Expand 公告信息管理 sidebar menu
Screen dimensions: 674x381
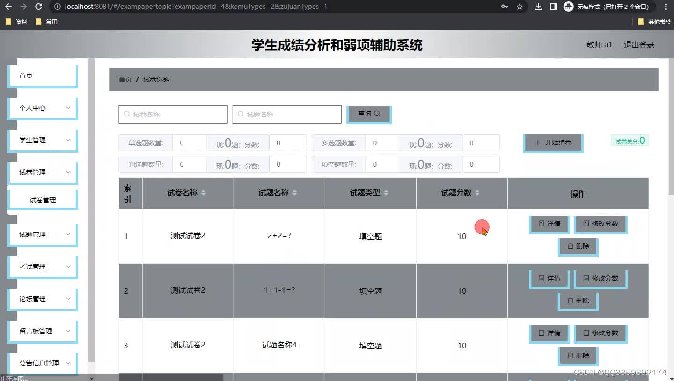(x=43, y=364)
